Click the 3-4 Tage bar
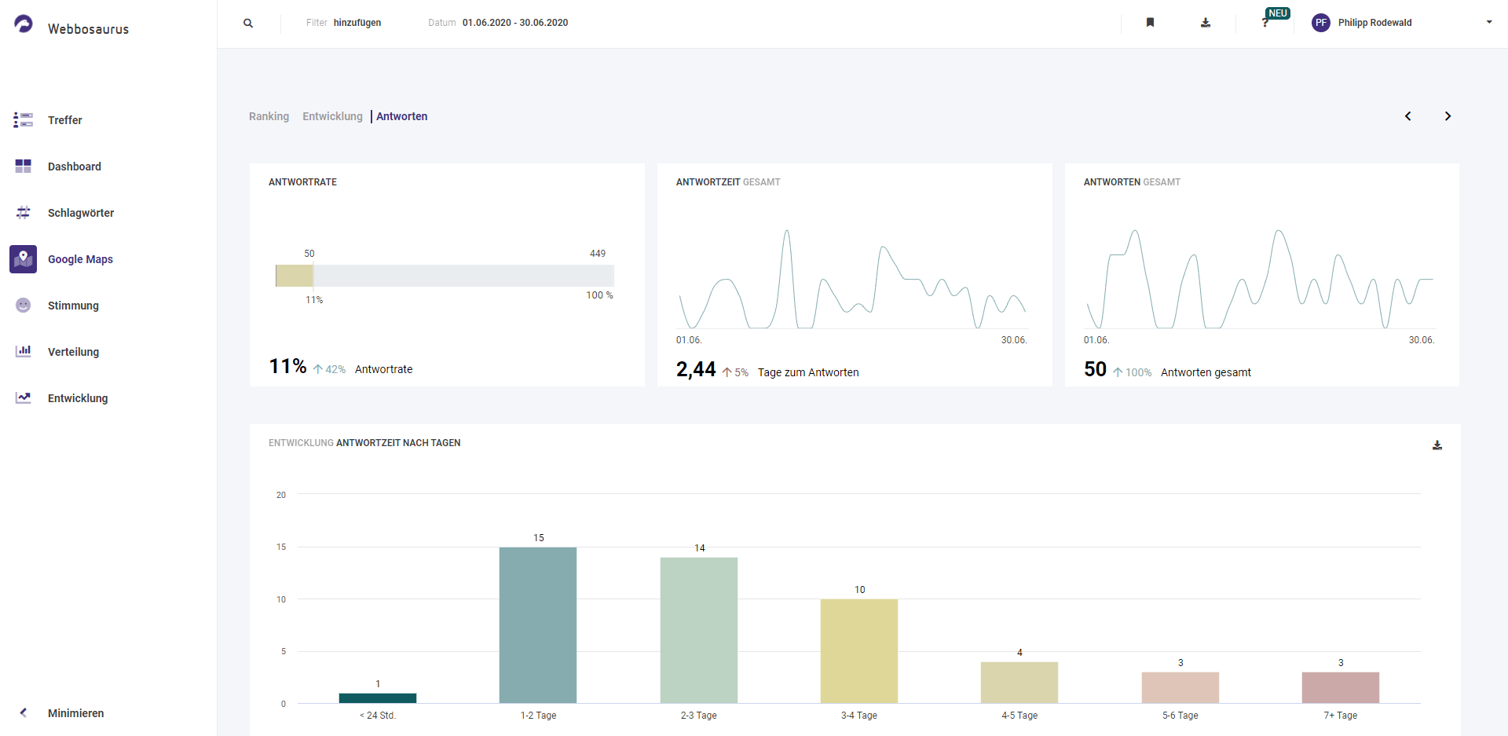Image resolution: width=1508 pixels, height=736 pixels. 859,651
